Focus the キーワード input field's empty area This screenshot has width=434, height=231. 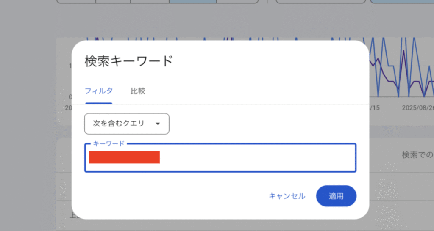click(254, 157)
